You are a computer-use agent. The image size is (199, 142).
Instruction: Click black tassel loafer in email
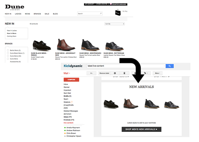pos(111,104)
